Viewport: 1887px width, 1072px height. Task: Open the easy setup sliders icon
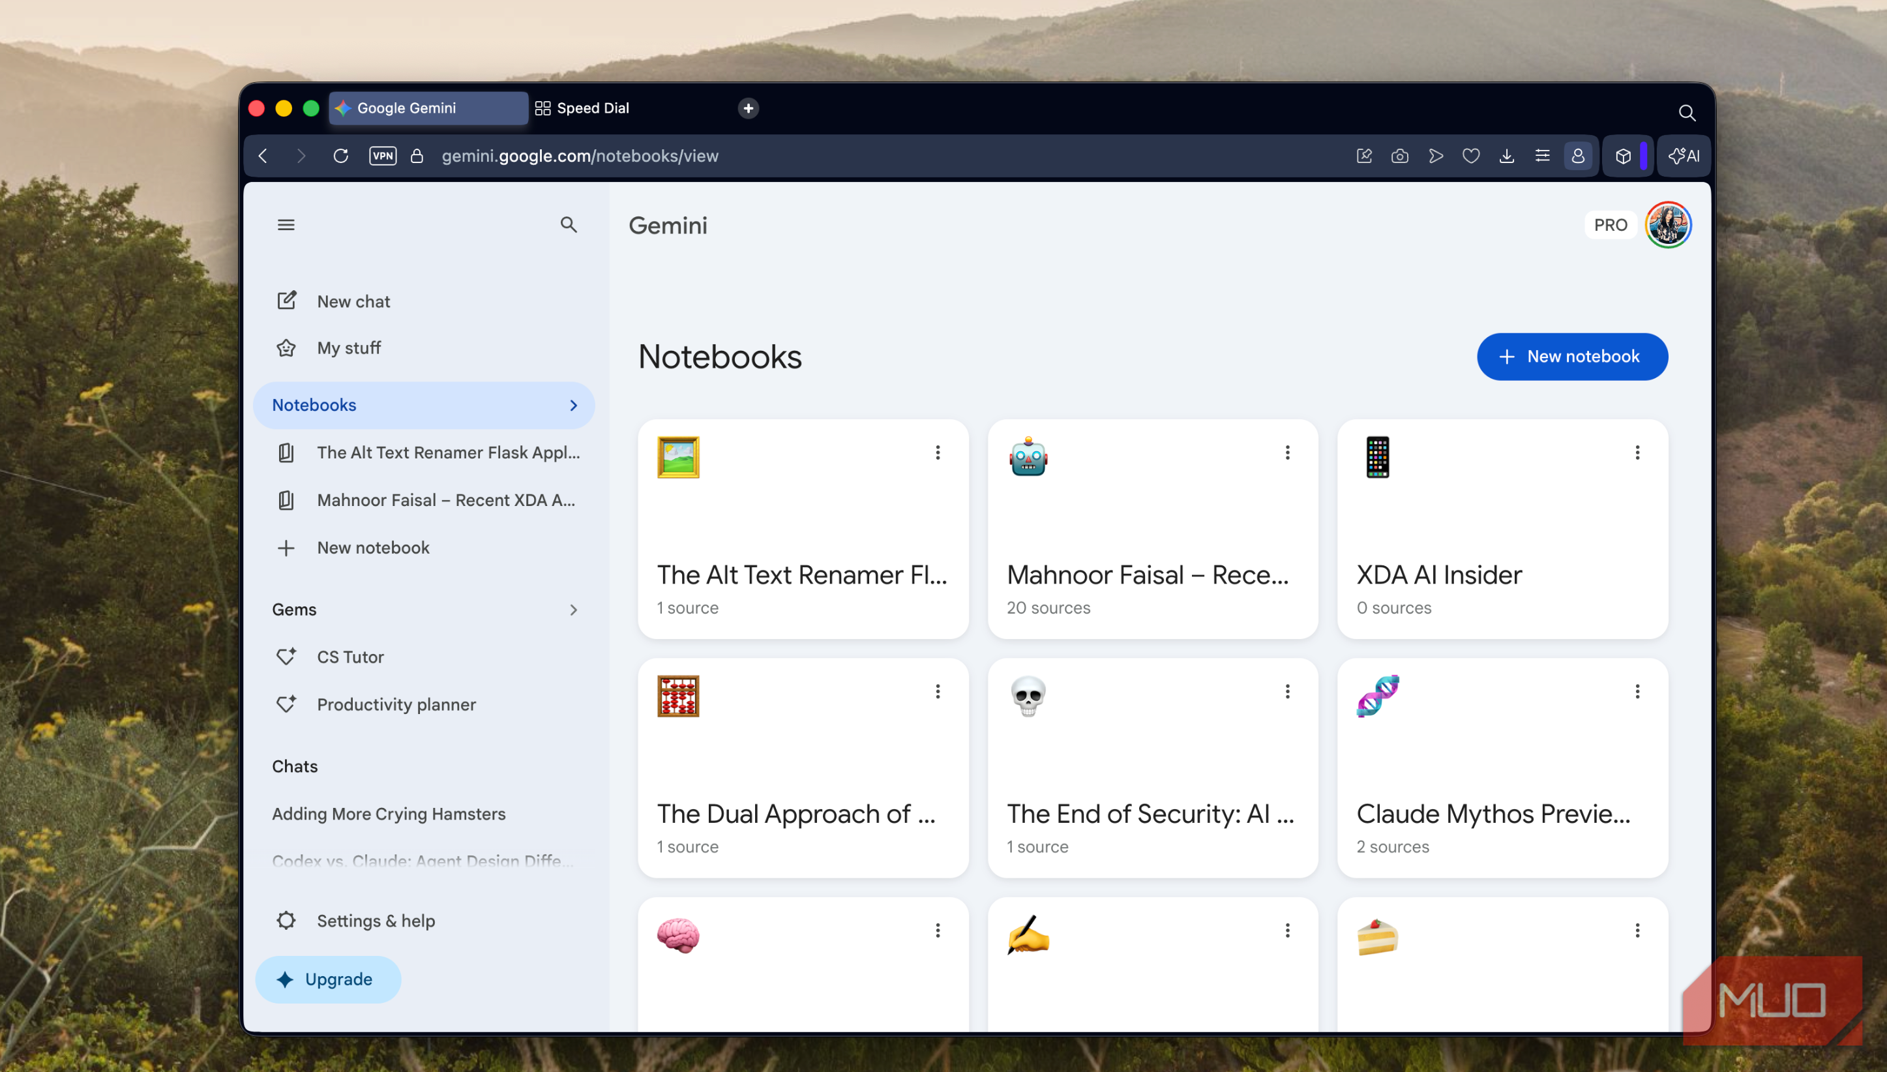[x=1541, y=156]
